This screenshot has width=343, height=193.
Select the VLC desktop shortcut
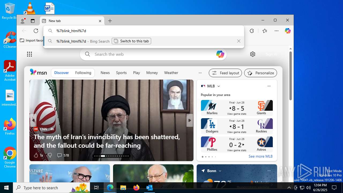click(x=30, y=8)
